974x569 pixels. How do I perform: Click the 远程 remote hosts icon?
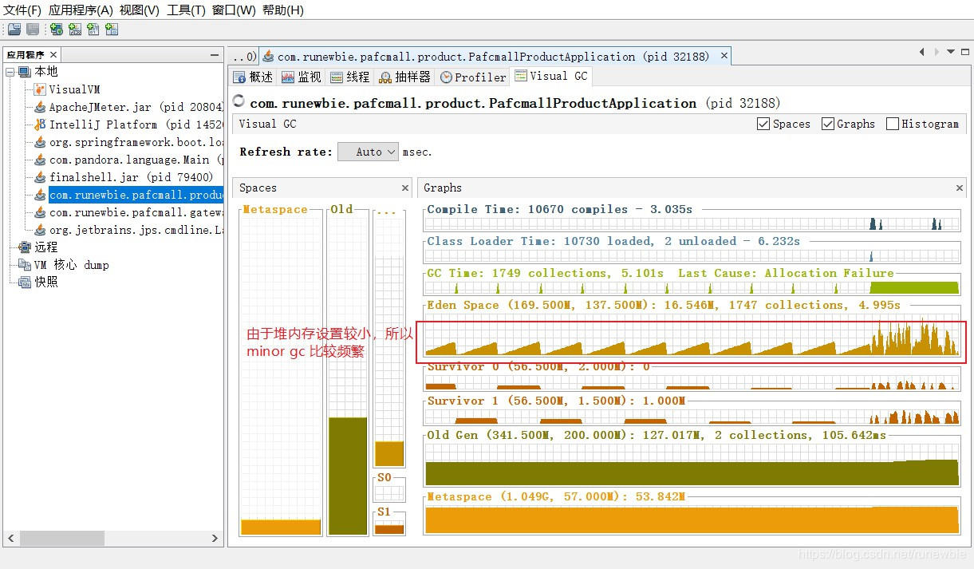tap(26, 247)
